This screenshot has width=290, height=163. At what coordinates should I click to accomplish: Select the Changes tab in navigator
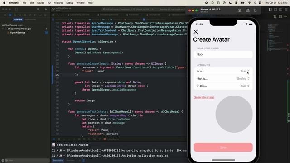(x=18, y=19)
